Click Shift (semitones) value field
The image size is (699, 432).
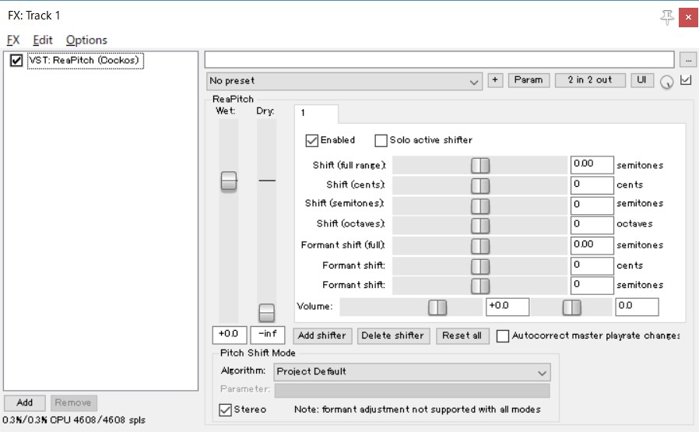pyautogui.click(x=592, y=205)
